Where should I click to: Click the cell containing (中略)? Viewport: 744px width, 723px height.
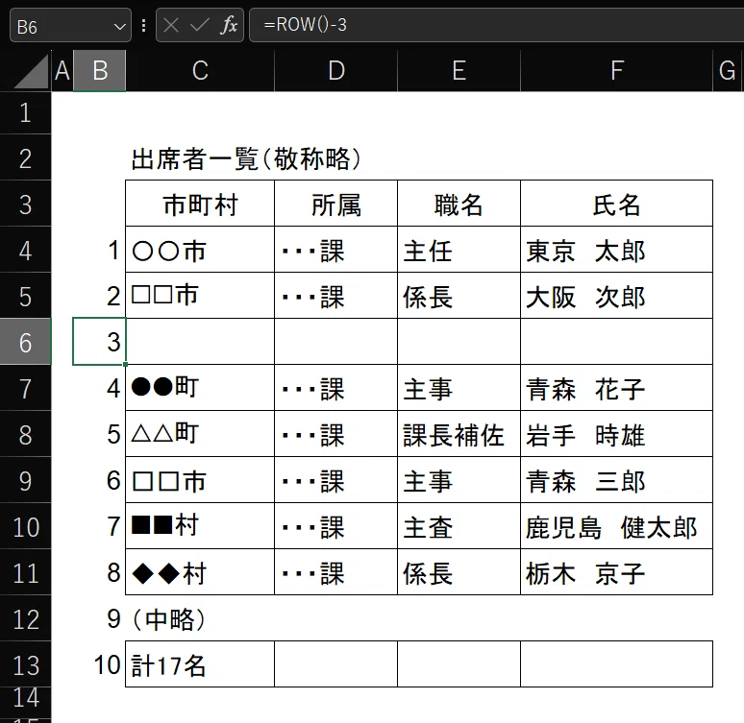200,618
